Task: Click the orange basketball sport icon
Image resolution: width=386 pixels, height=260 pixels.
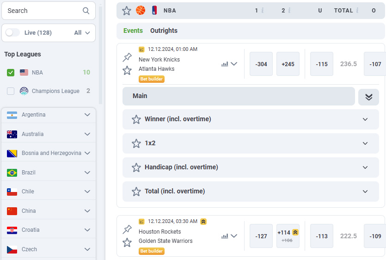Action: (x=141, y=10)
